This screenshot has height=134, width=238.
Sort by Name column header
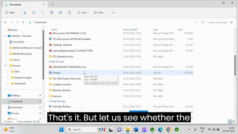pos(54,30)
